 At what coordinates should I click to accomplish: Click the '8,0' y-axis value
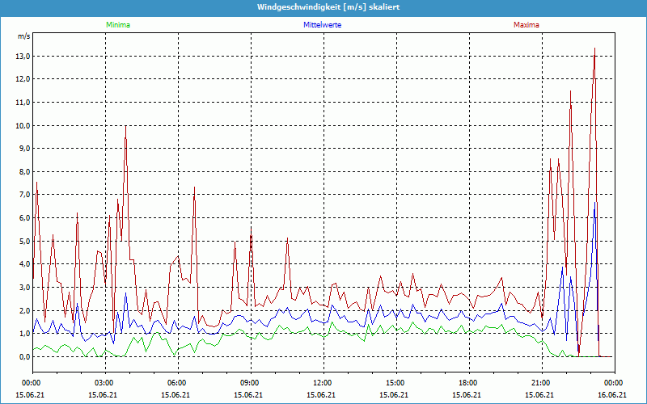click(25, 171)
